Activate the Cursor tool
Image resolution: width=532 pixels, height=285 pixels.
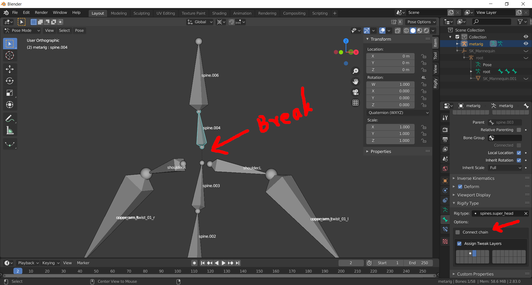pos(10,56)
